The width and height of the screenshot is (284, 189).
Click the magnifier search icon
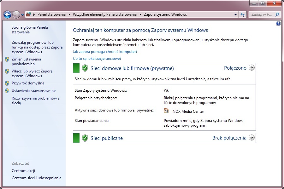coord(277,14)
